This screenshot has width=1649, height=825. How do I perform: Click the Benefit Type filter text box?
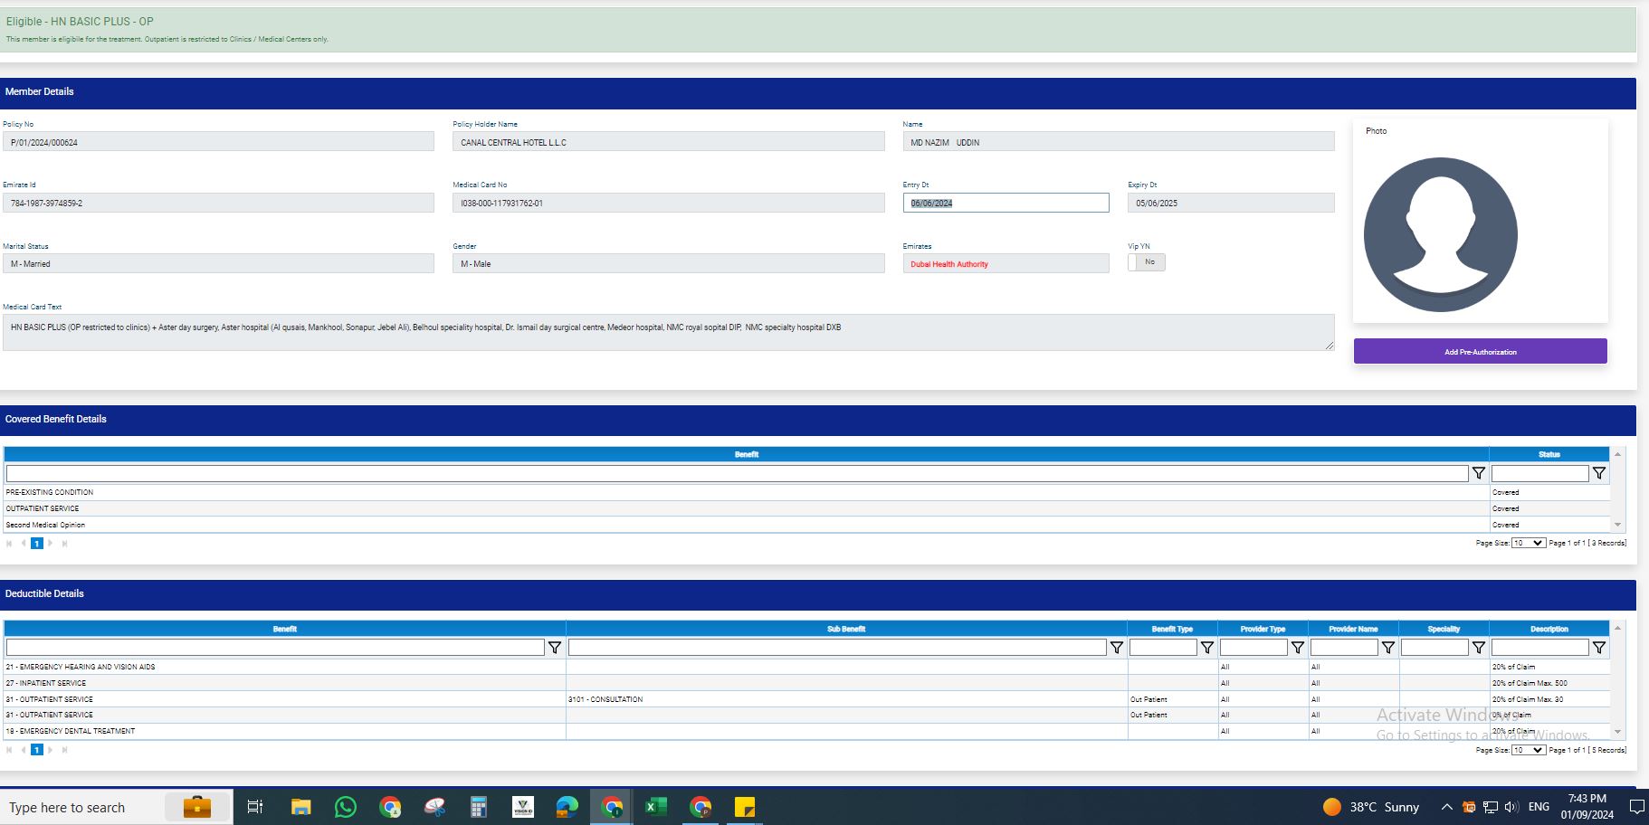(1163, 648)
